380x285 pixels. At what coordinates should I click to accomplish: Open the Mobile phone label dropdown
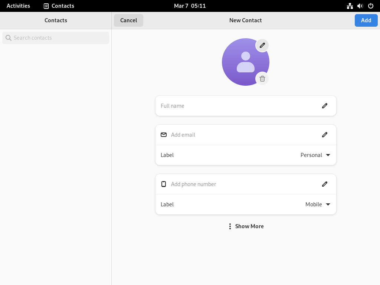318,204
